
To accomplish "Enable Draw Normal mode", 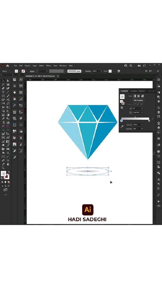I will click(x=2, y=186).
